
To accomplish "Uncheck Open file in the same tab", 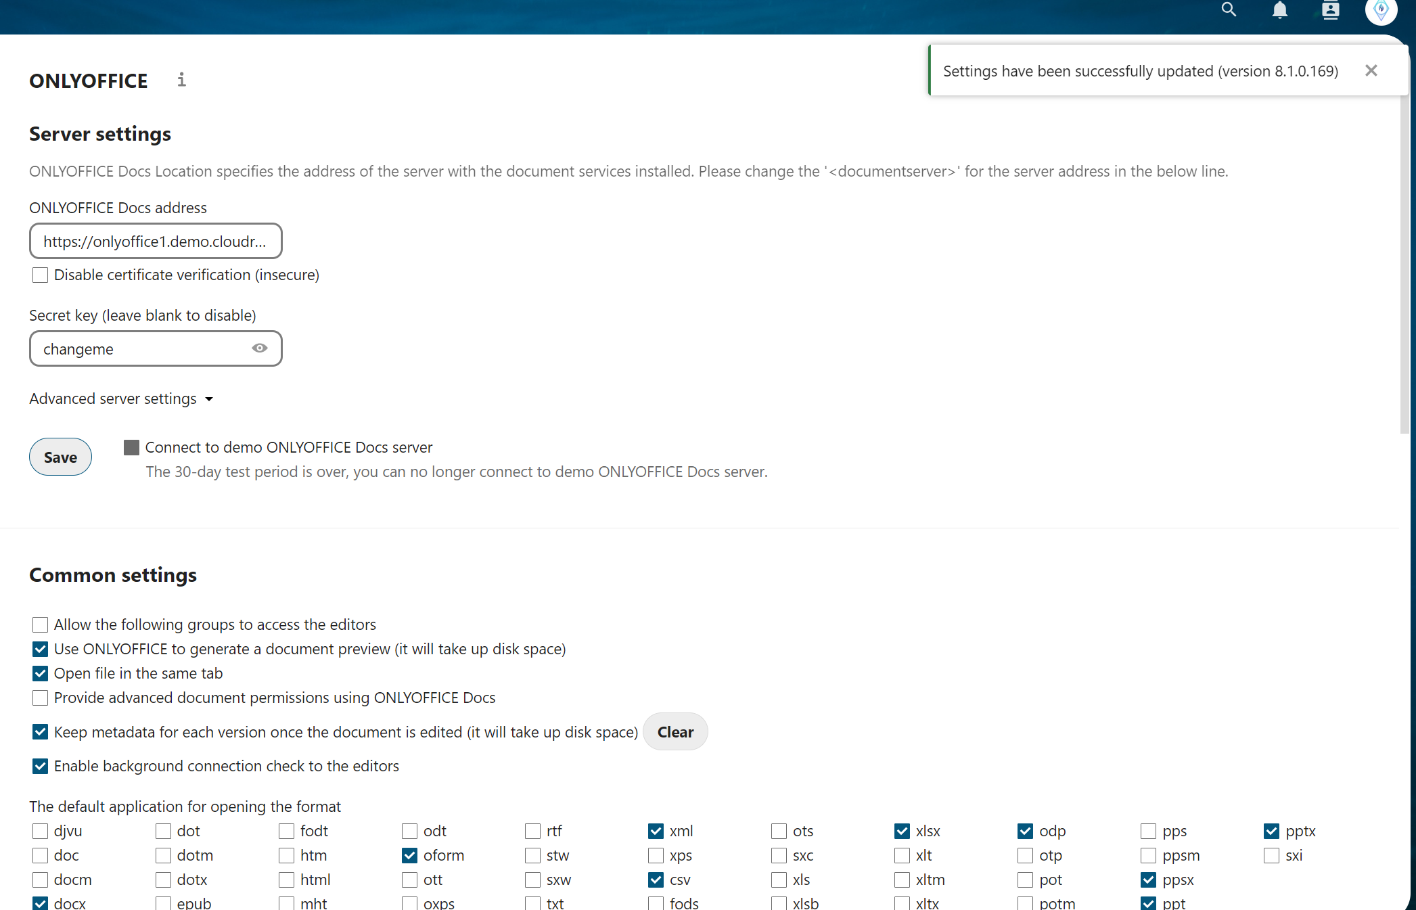I will [x=41, y=674].
